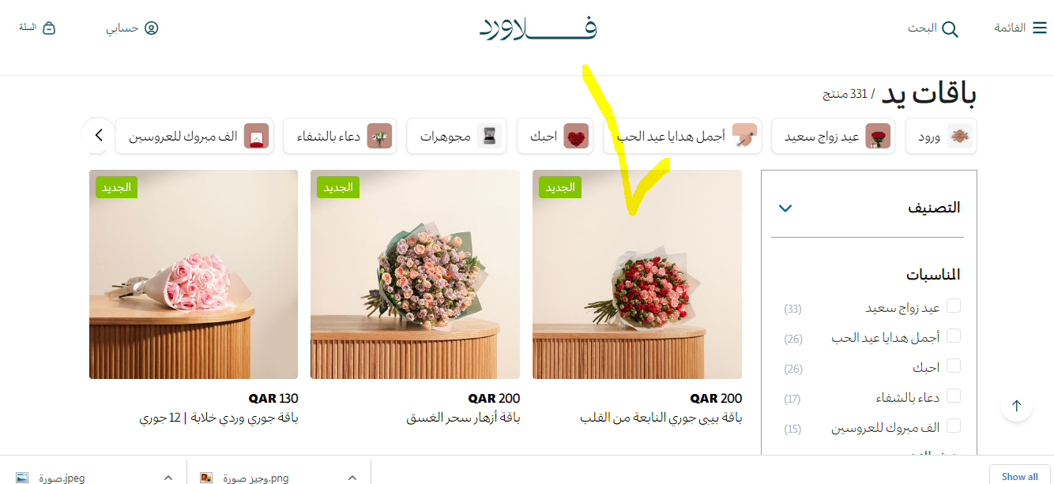Select the الف مبروك للعروسين category tab
The image size is (1054, 484).
(195, 137)
